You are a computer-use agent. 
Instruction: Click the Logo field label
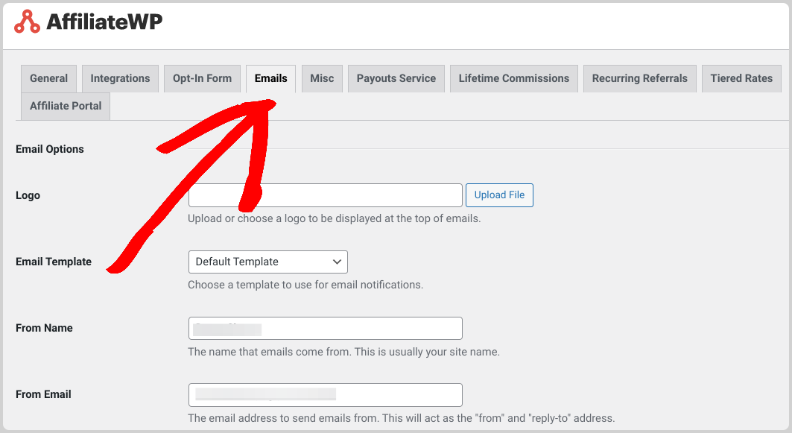28,195
